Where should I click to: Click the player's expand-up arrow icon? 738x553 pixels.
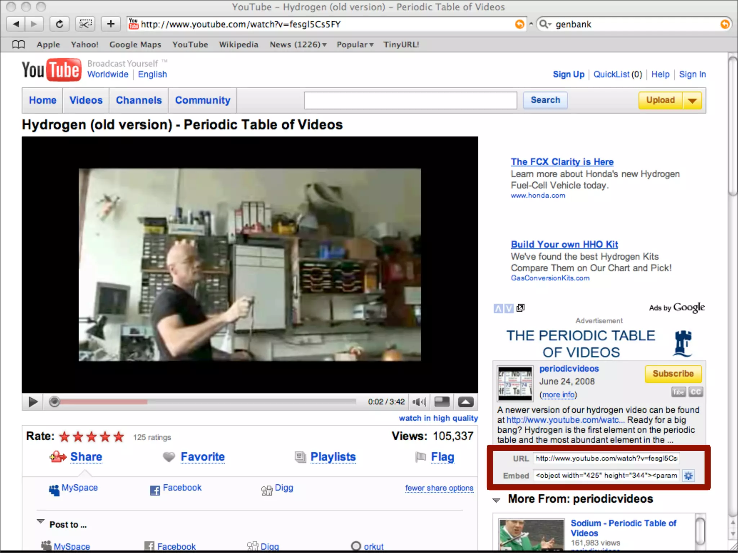(x=466, y=402)
